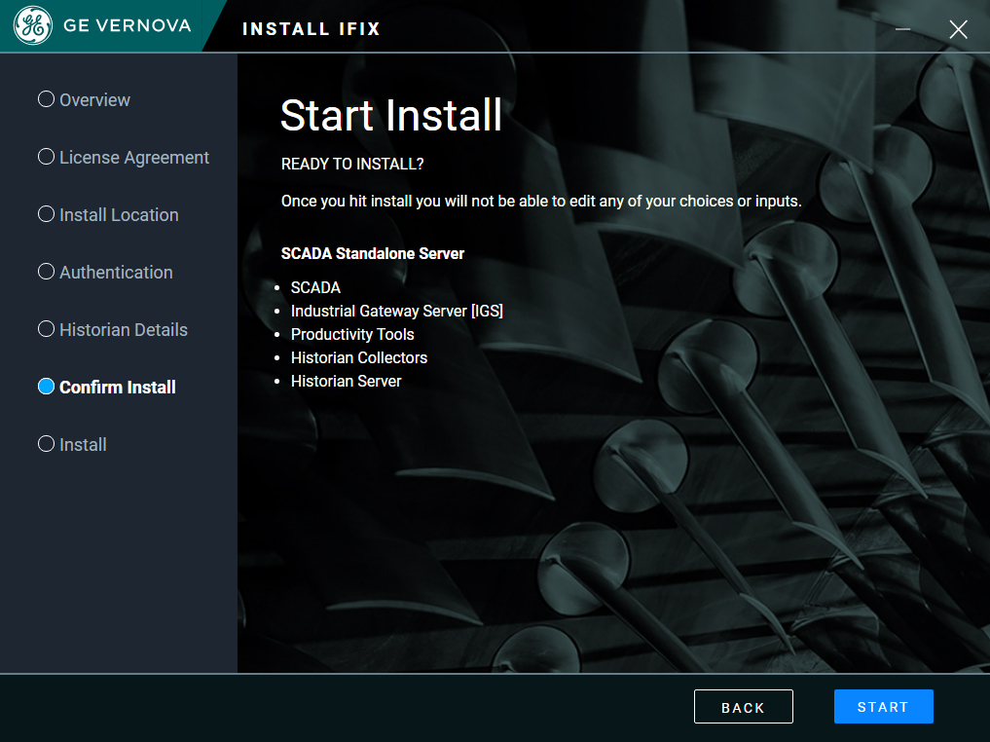Select the Overview step circle

[46, 99]
